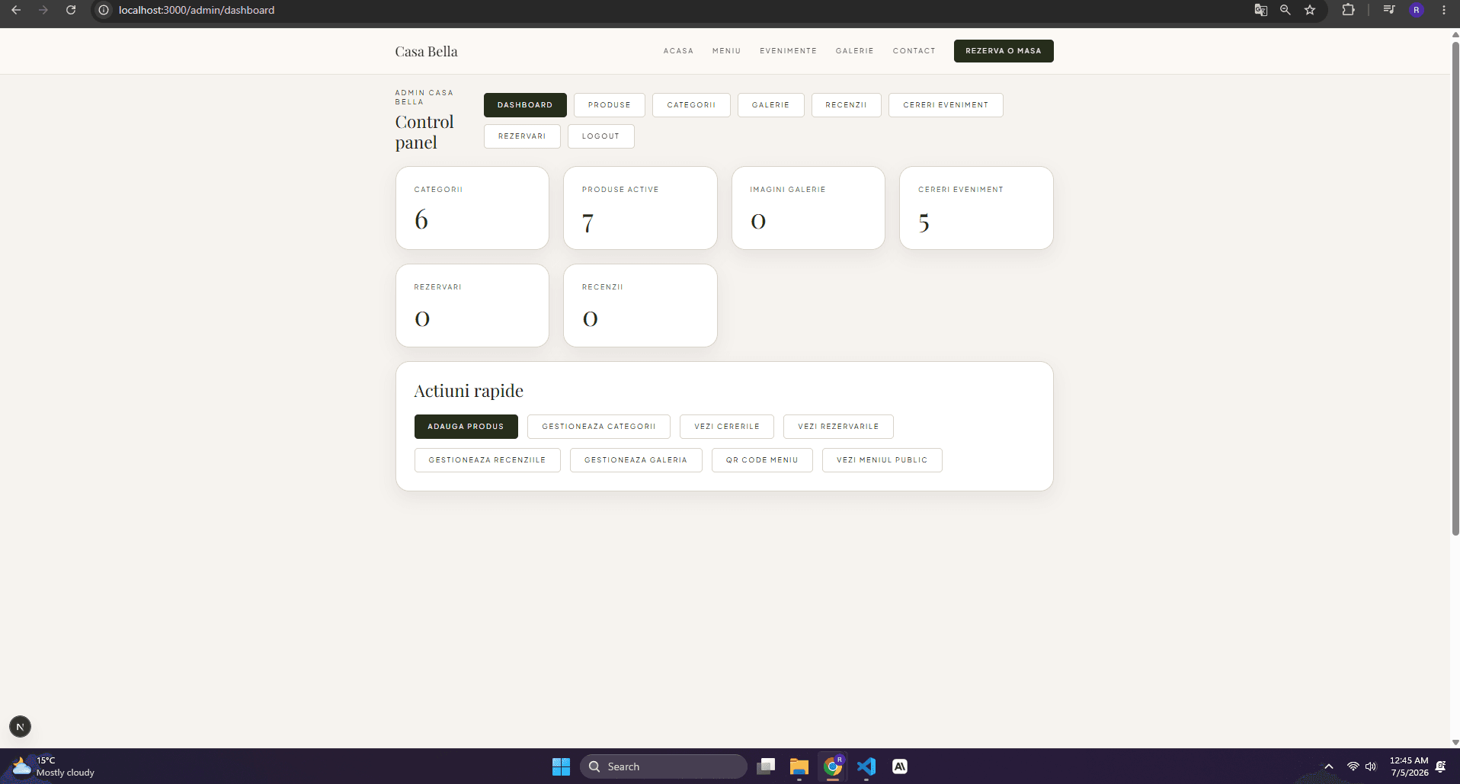1460x784 pixels.
Task: Open Evenimente nav link
Action: [x=788, y=51]
